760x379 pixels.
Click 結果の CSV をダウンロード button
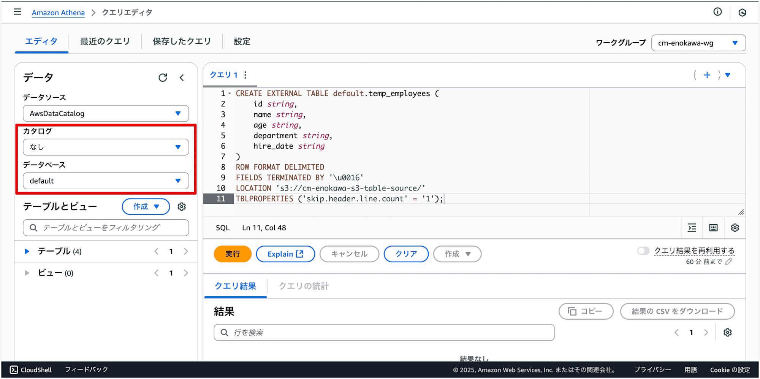click(677, 311)
